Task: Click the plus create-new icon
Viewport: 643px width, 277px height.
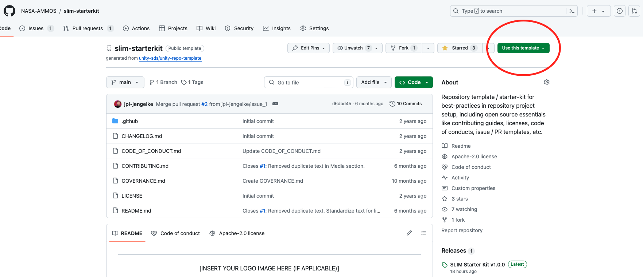Action: (594, 11)
